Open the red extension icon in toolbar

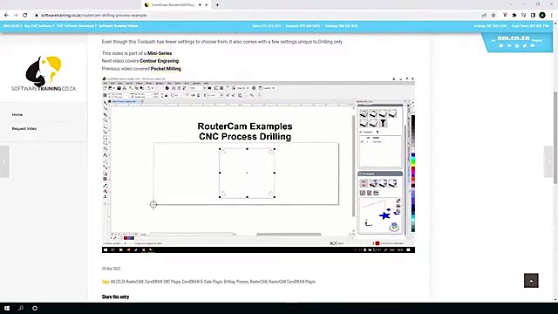click(x=505, y=16)
